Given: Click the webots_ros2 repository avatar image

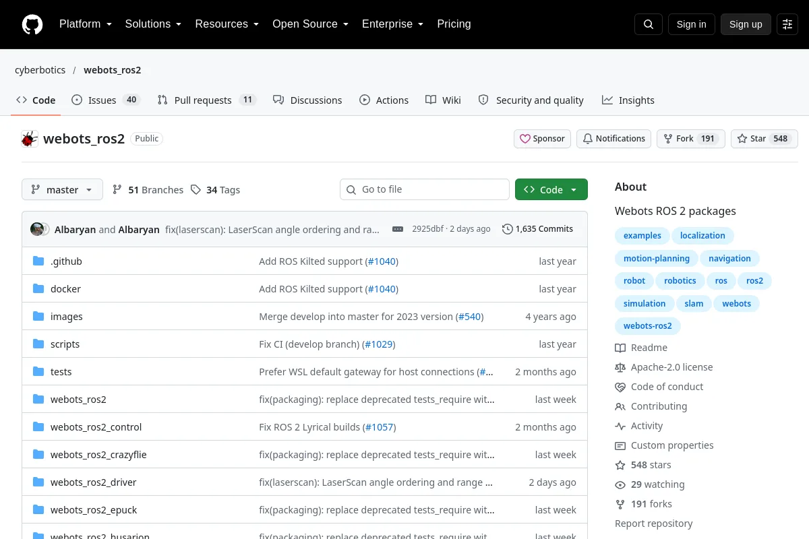Looking at the screenshot, I should click(x=30, y=139).
